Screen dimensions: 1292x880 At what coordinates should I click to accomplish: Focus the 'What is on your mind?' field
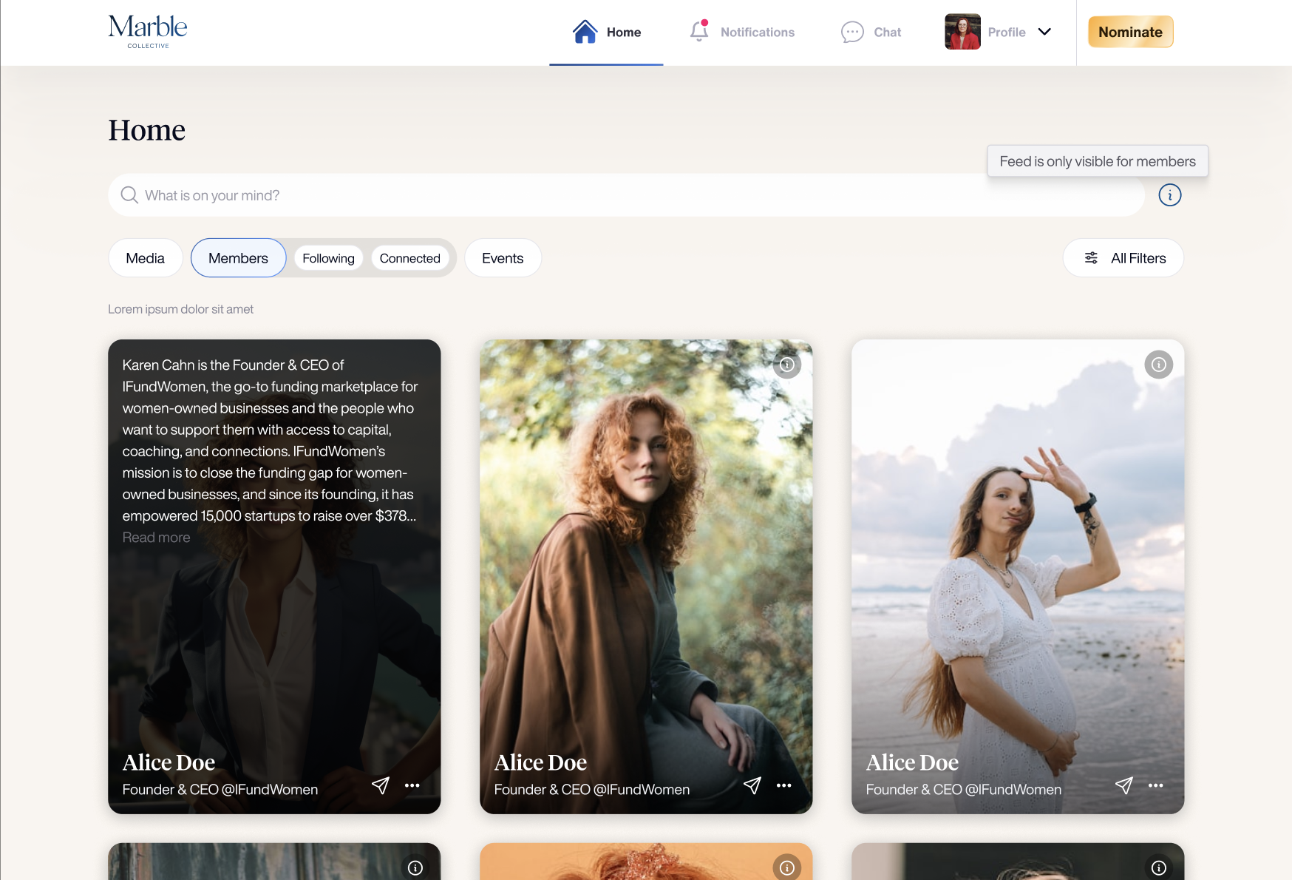coord(626,195)
